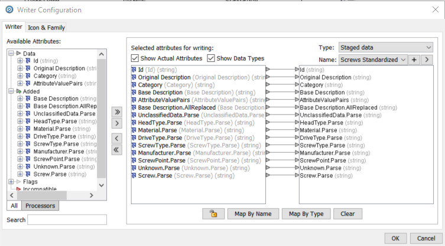Switch to the Processors tab

click(x=40, y=205)
